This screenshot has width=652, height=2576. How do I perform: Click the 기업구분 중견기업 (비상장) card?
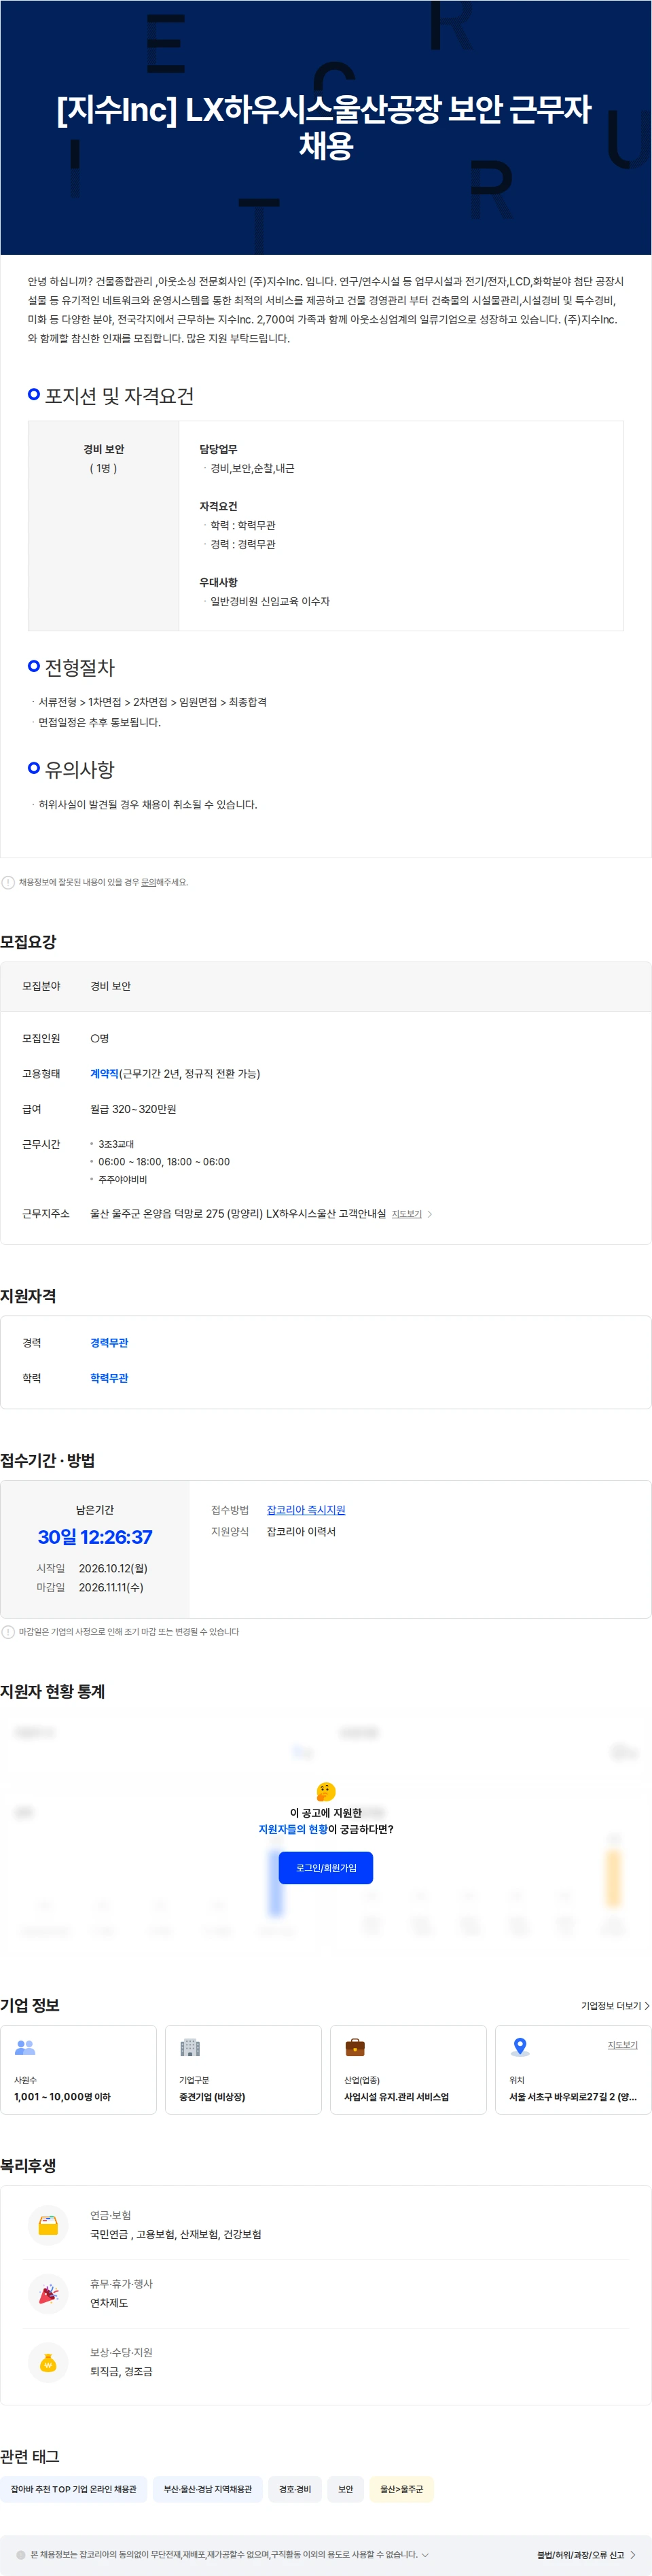tap(243, 2069)
